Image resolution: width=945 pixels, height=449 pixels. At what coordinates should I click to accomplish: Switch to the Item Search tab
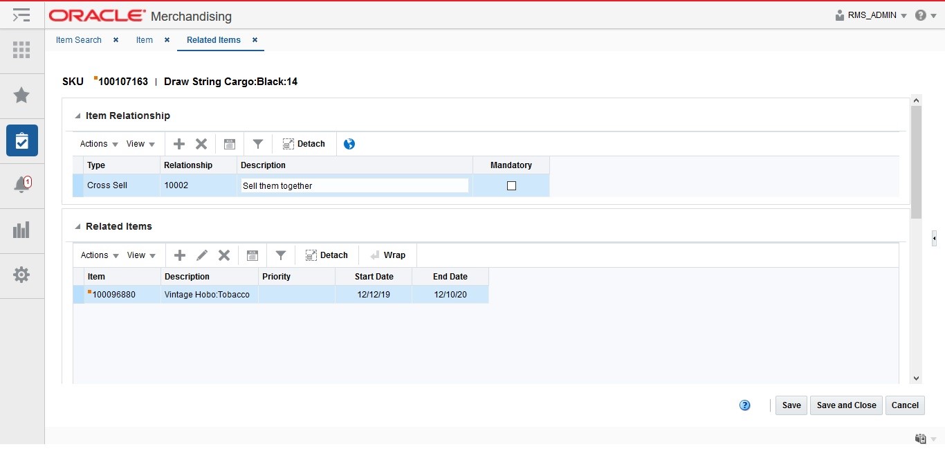click(79, 40)
